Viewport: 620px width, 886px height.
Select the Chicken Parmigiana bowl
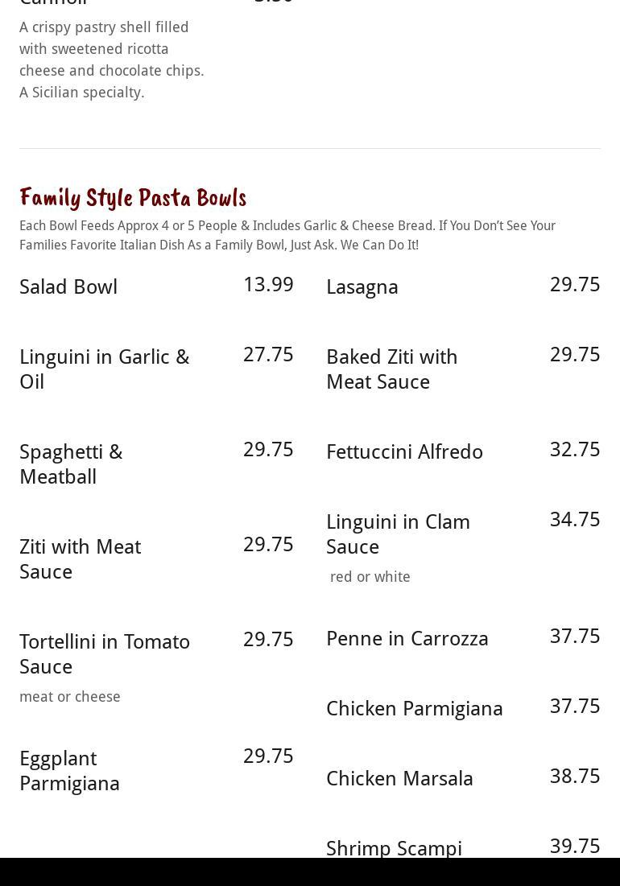tap(415, 709)
